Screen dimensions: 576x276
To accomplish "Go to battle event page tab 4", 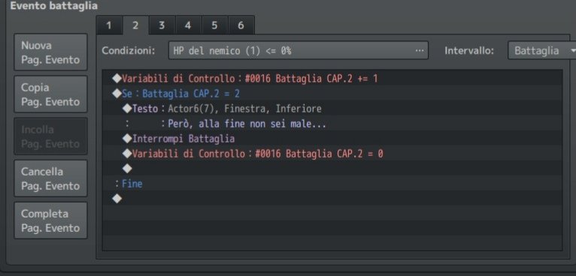I will [189, 25].
